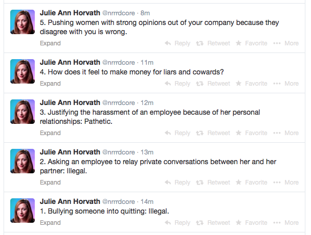This screenshot has height=235, width=311.
Task: Reply to the 'Bullying someone into quitting' tweet
Action: tap(177, 223)
